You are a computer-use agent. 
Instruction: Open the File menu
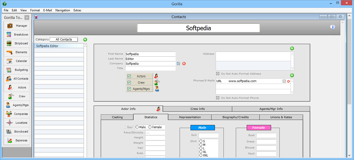pyautogui.click(x=6, y=10)
